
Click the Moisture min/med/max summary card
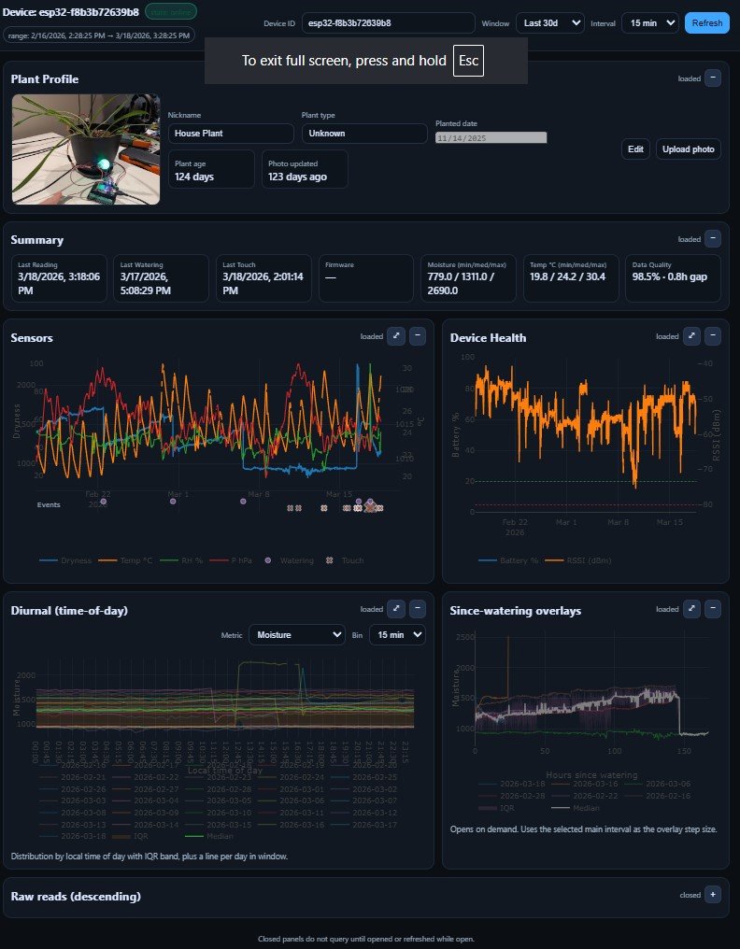click(x=468, y=277)
